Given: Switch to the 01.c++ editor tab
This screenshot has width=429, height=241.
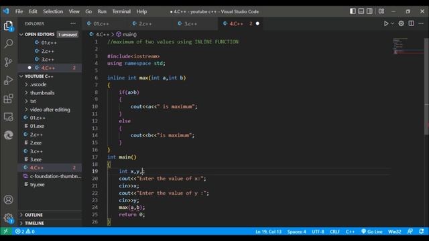Looking at the screenshot, I should coord(105,24).
